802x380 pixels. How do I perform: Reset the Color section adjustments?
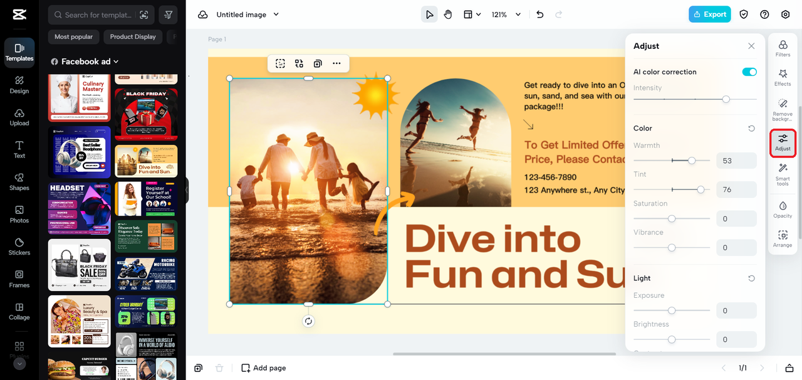click(751, 129)
